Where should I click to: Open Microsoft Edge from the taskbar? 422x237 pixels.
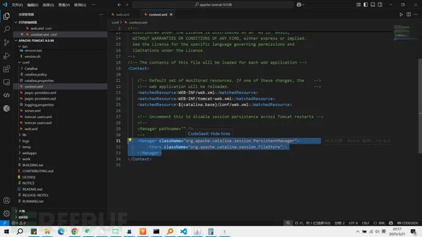[x=61, y=232]
